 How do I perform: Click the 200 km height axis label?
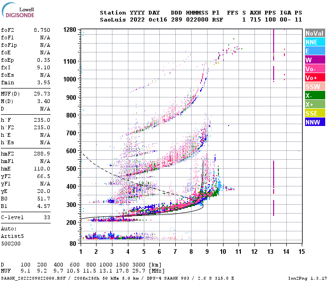[71, 222]
